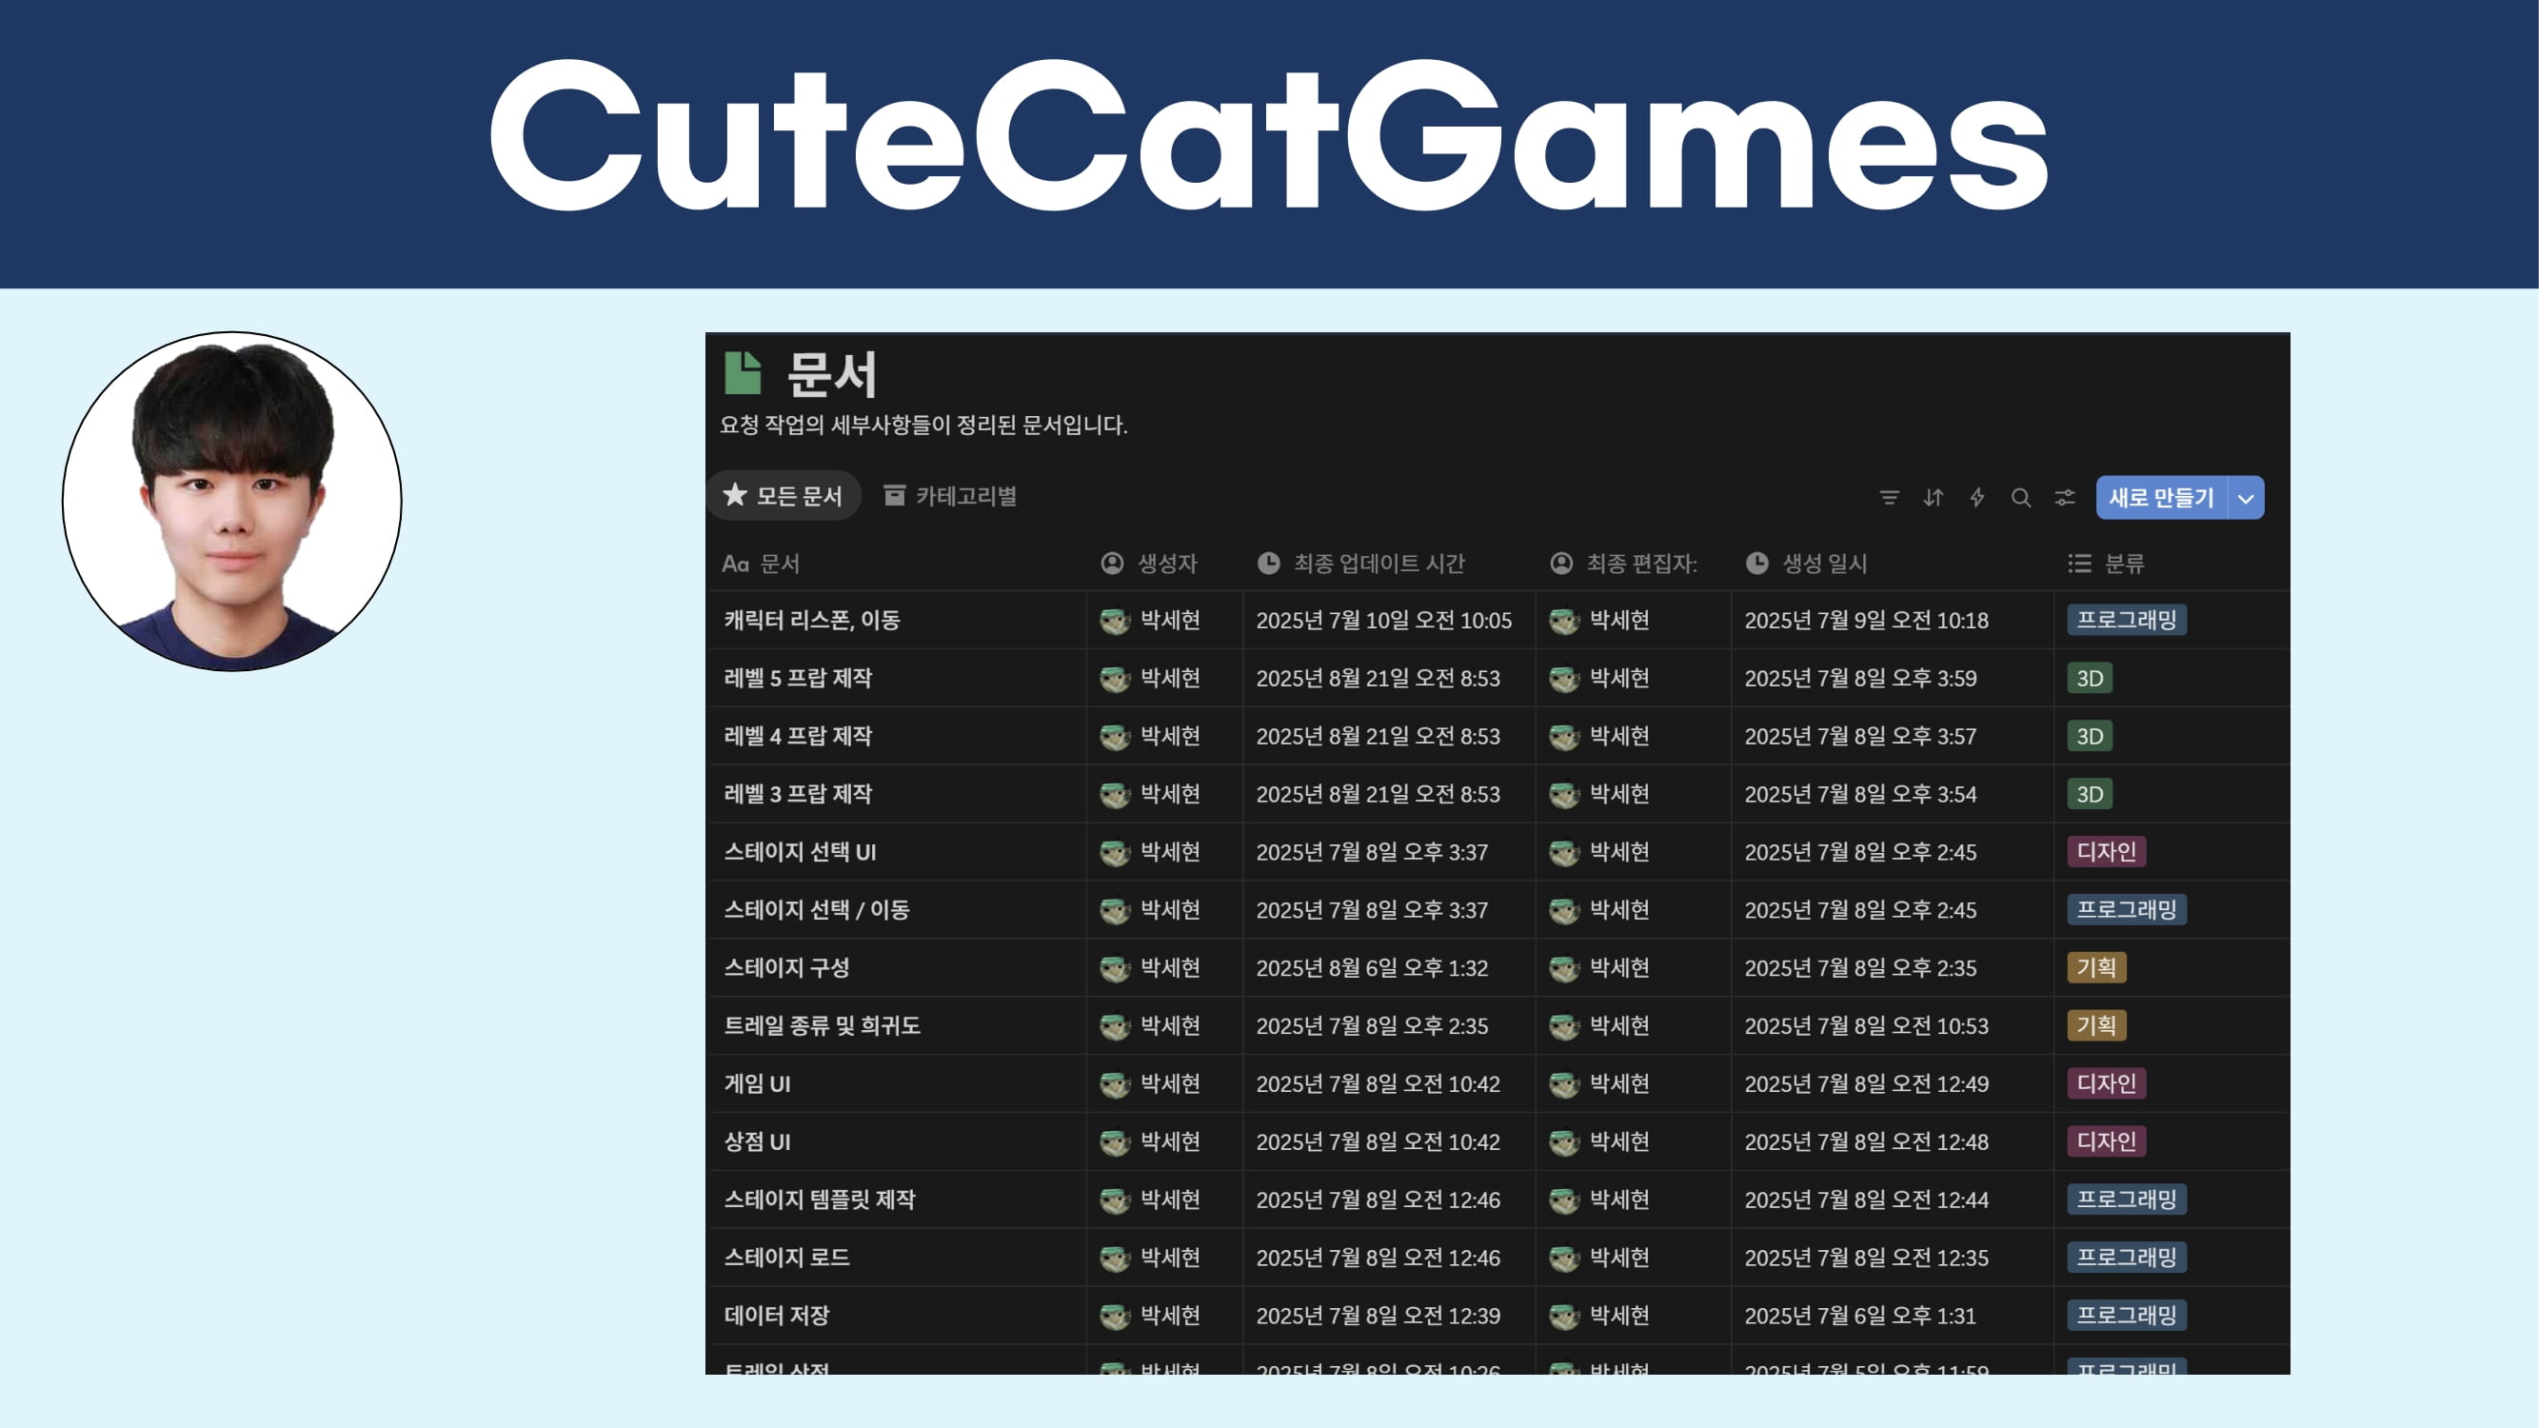Open the filter icon on the database toolbar
The image size is (2539, 1428).
click(x=1890, y=498)
